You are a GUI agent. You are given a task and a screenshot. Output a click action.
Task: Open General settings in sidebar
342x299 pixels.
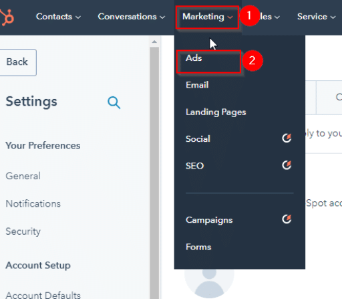point(23,176)
